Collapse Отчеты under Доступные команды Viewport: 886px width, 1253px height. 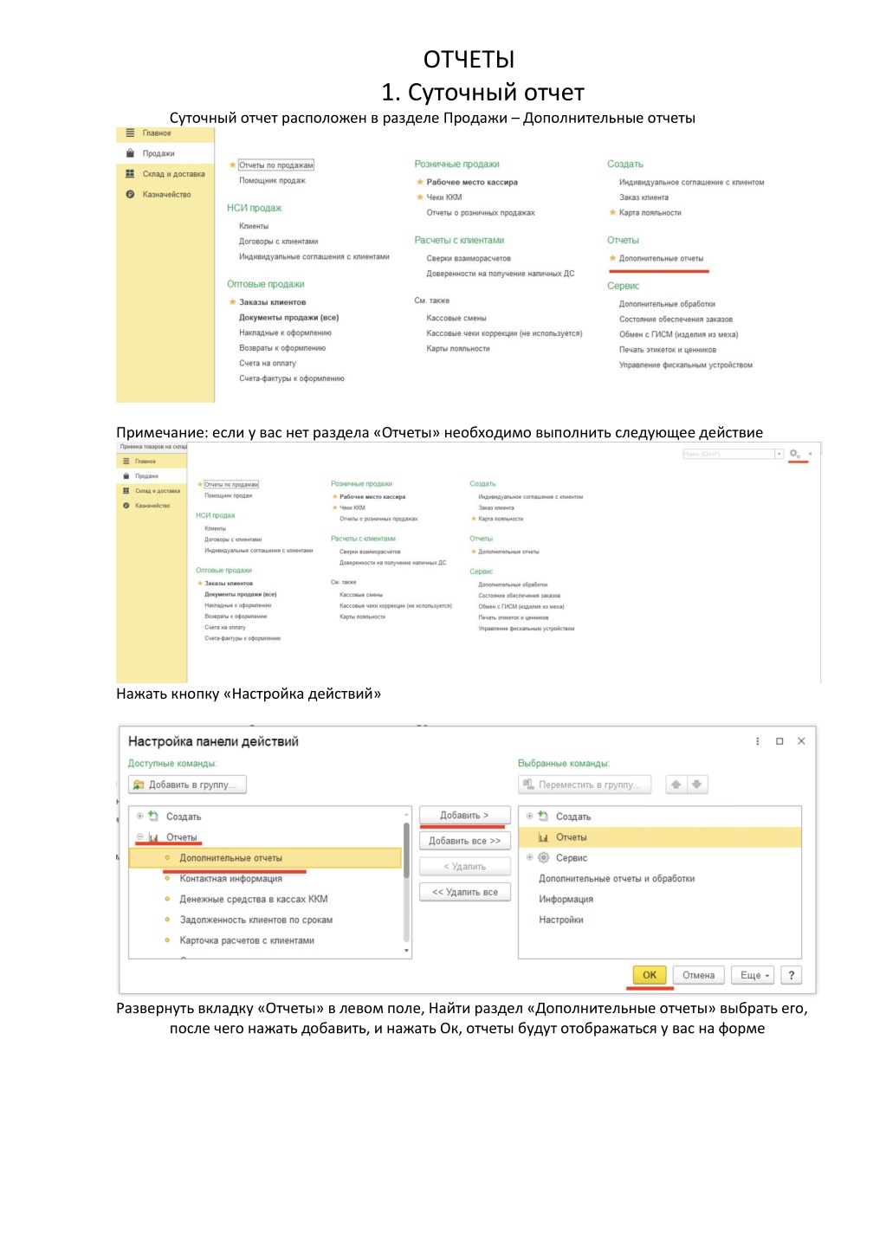(x=139, y=836)
